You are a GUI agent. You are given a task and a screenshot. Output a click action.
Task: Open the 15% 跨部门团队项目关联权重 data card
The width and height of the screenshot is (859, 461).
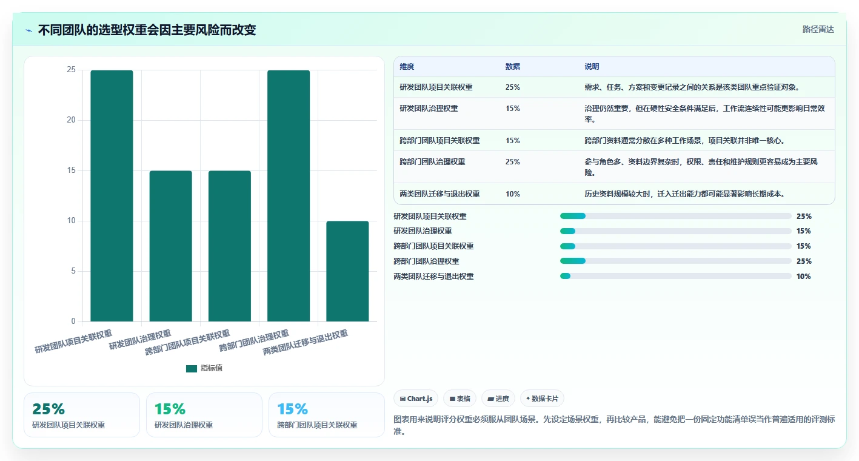tap(327, 415)
